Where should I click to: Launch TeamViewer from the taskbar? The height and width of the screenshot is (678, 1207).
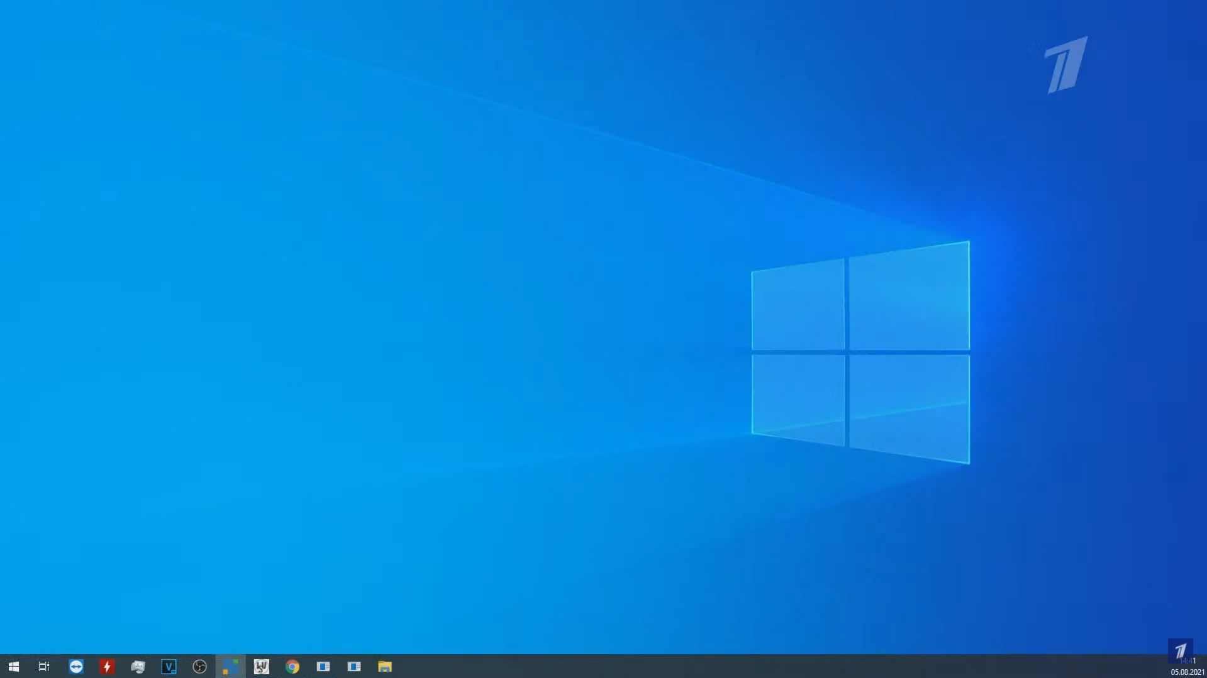(x=76, y=666)
